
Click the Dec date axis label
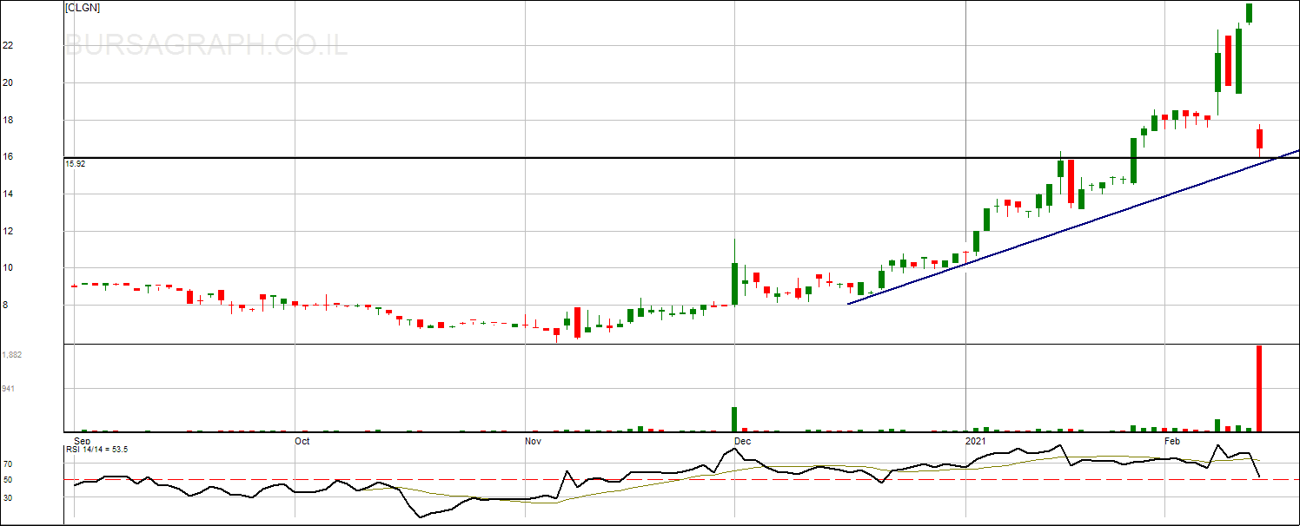coord(742,441)
